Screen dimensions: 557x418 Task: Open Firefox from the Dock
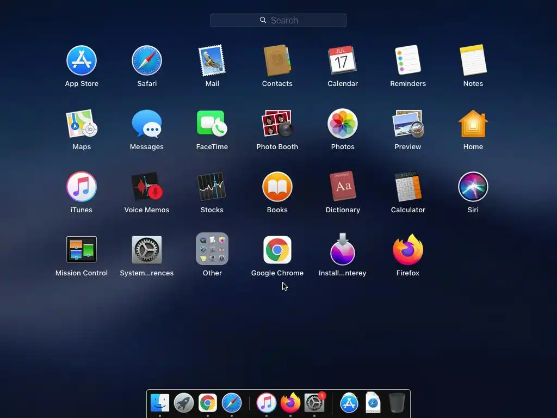pyautogui.click(x=290, y=403)
